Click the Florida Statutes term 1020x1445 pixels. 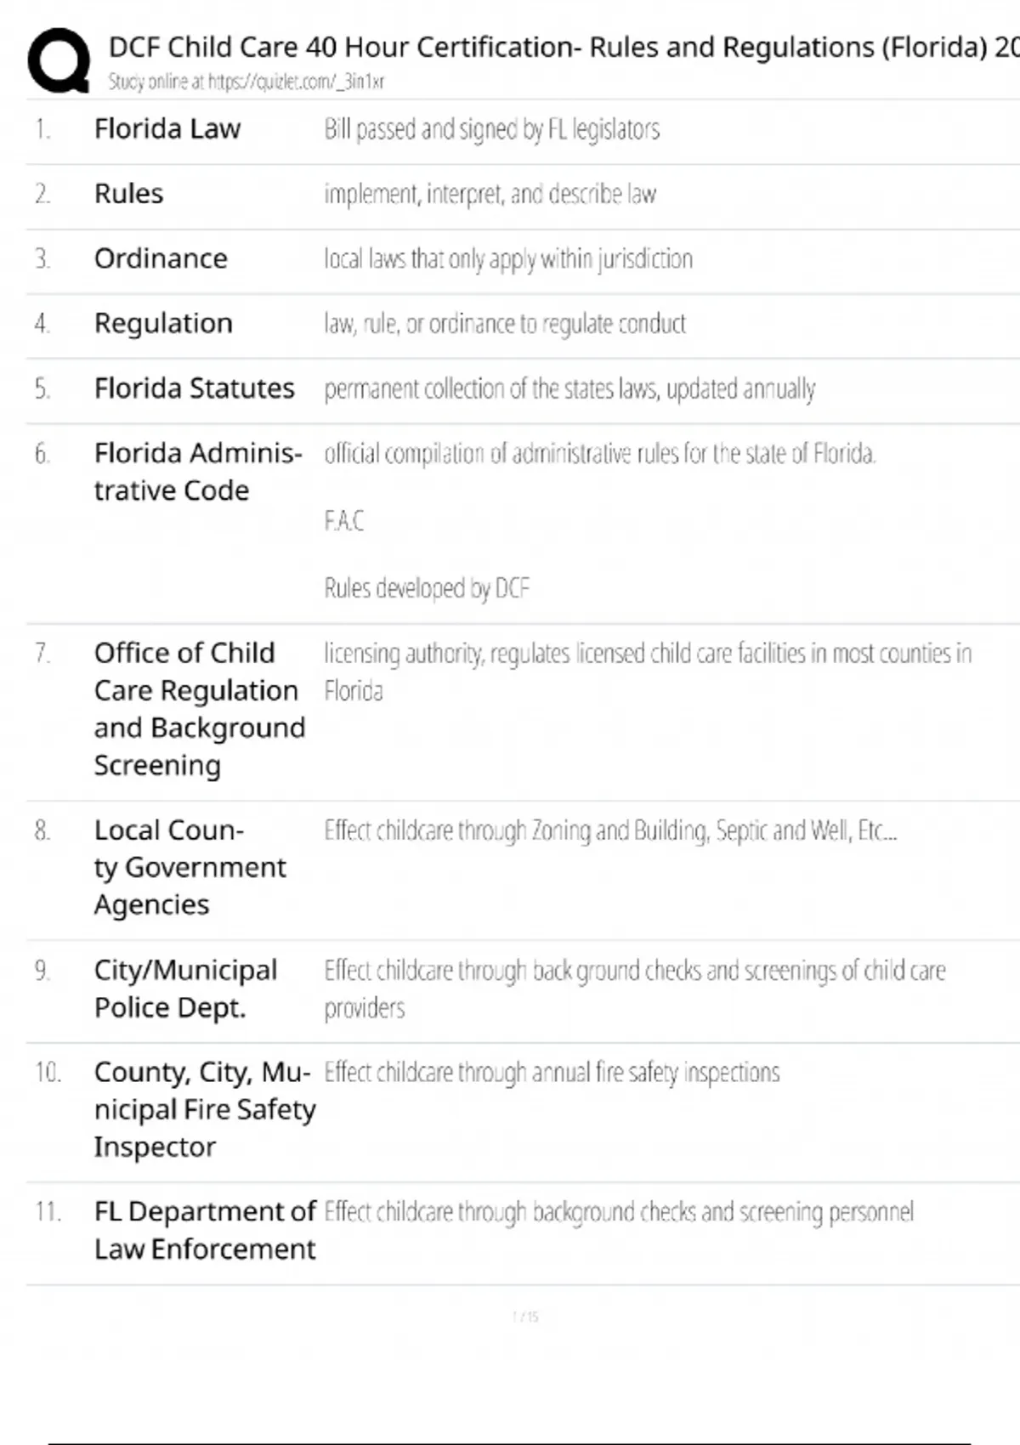(x=194, y=388)
